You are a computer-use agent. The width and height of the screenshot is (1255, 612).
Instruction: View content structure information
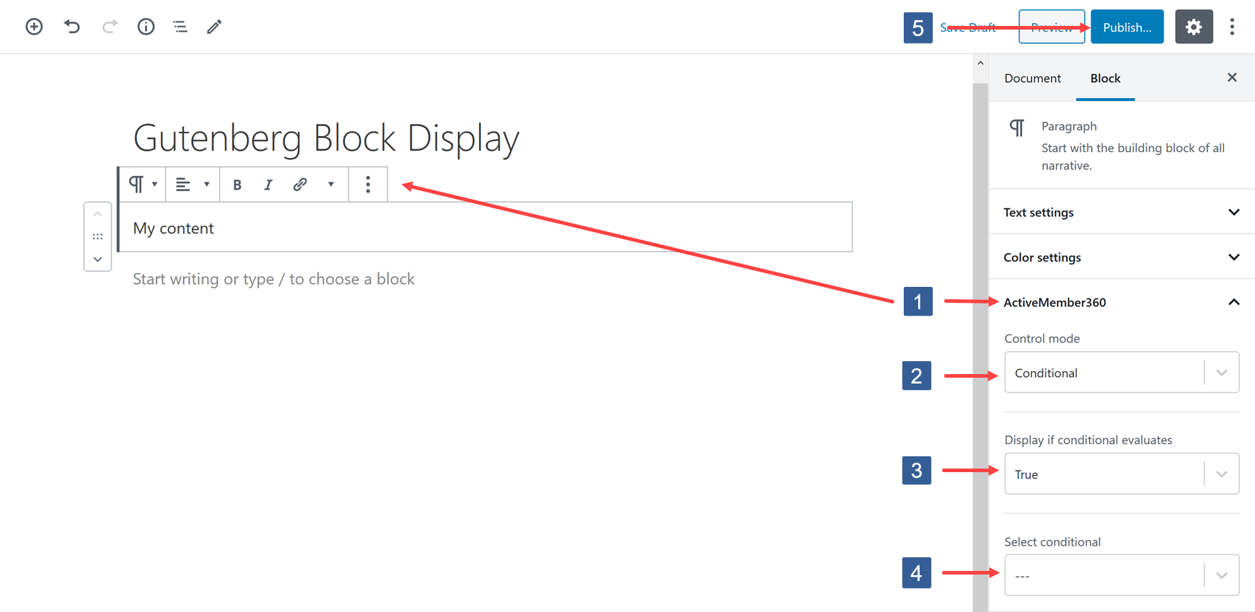click(146, 27)
